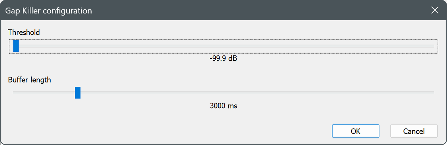Click the 3000 ms value readout

tap(223, 106)
